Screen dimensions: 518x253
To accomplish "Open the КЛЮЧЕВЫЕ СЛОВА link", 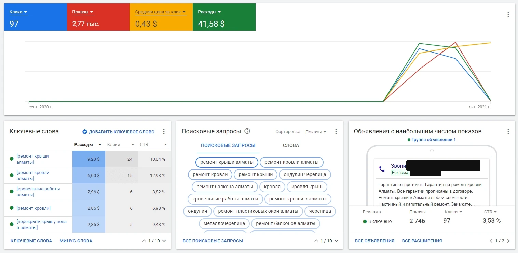I will 31,241.
